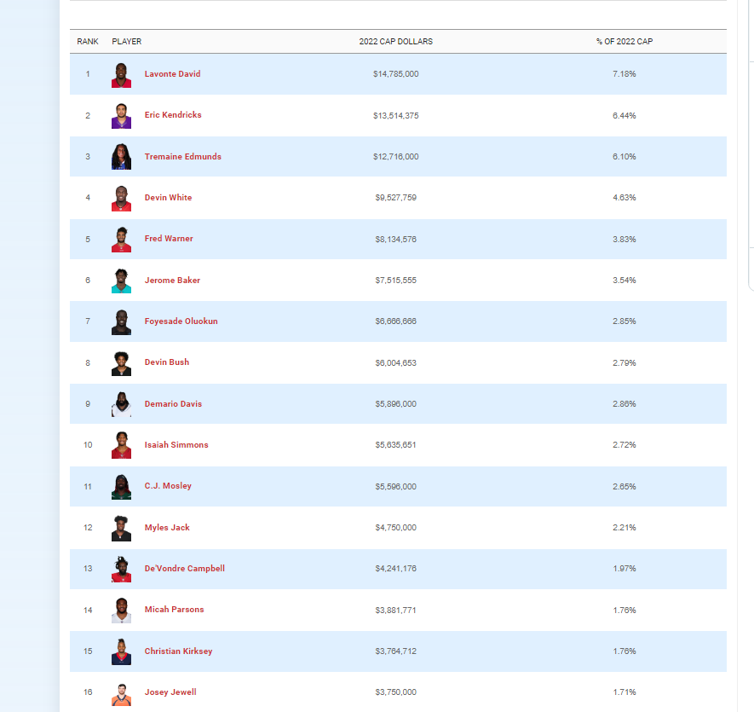
Task: Open Lavonte David's player page
Action: (x=172, y=73)
